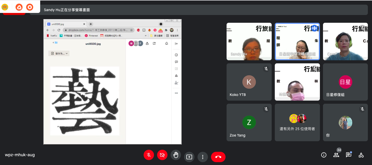372x165 pixels.
Task: Open the 還有另外 25 位使用者 tile
Action: coord(297,122)
